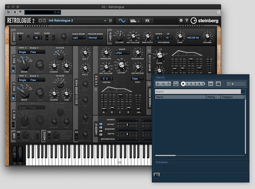
Task: Click the first plugin header button at top left
Action: coord(9,12)
